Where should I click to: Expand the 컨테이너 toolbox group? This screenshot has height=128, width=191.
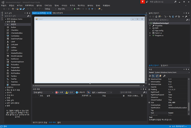[x=6, y=87]
